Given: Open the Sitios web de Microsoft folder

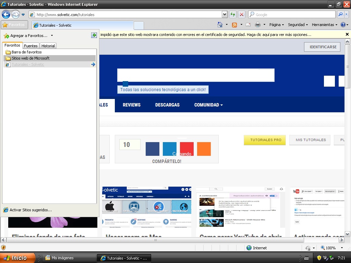Looking at the screenshot, I should (x=49, y=58).
